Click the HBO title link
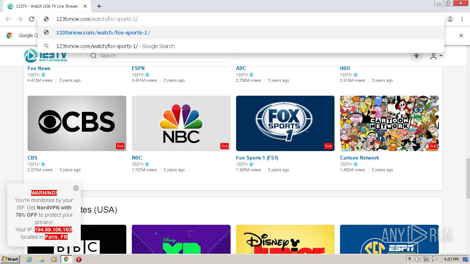 pyautogui.click(x=345, y=68)
